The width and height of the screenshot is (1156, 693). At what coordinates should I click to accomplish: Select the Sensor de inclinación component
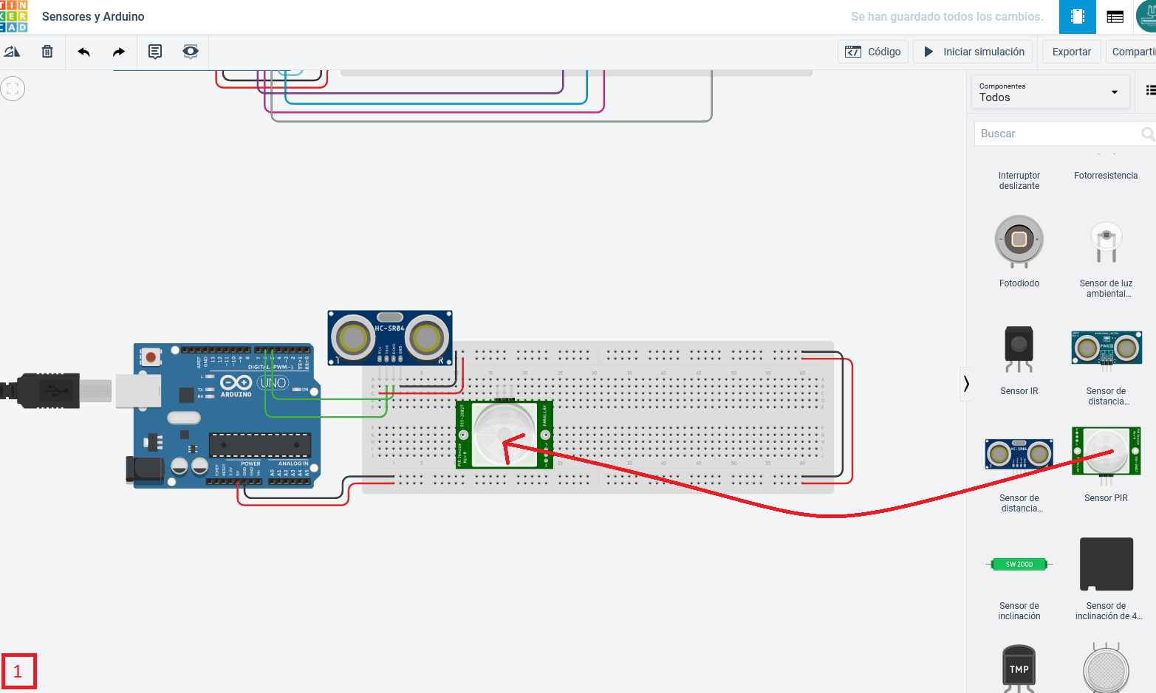1019,564
